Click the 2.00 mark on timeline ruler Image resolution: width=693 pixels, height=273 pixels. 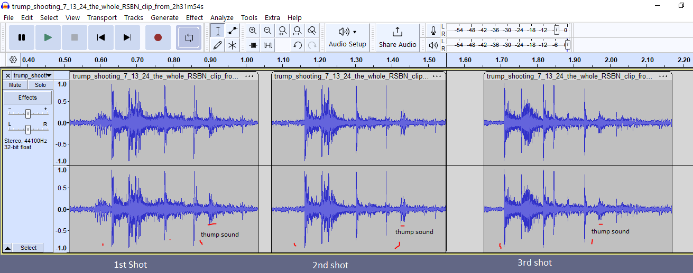(611, 60)
